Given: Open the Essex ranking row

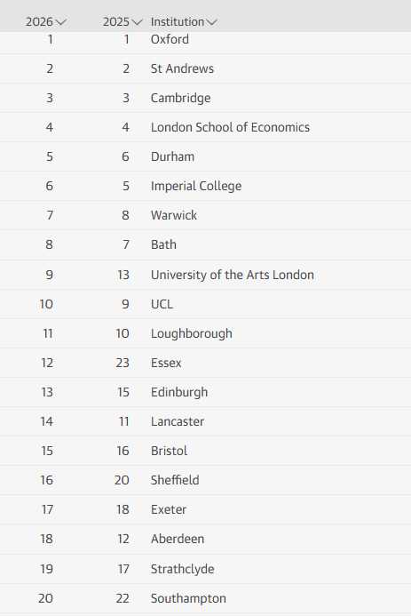Looking at the screenshot, I should coord(206,363).
